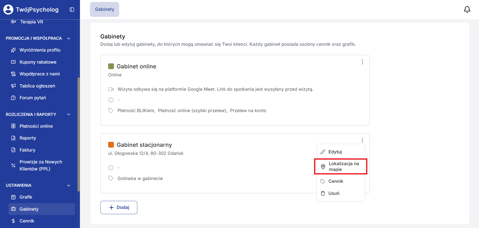
Task: Click the user avatar icon
Action: point(8,10)
